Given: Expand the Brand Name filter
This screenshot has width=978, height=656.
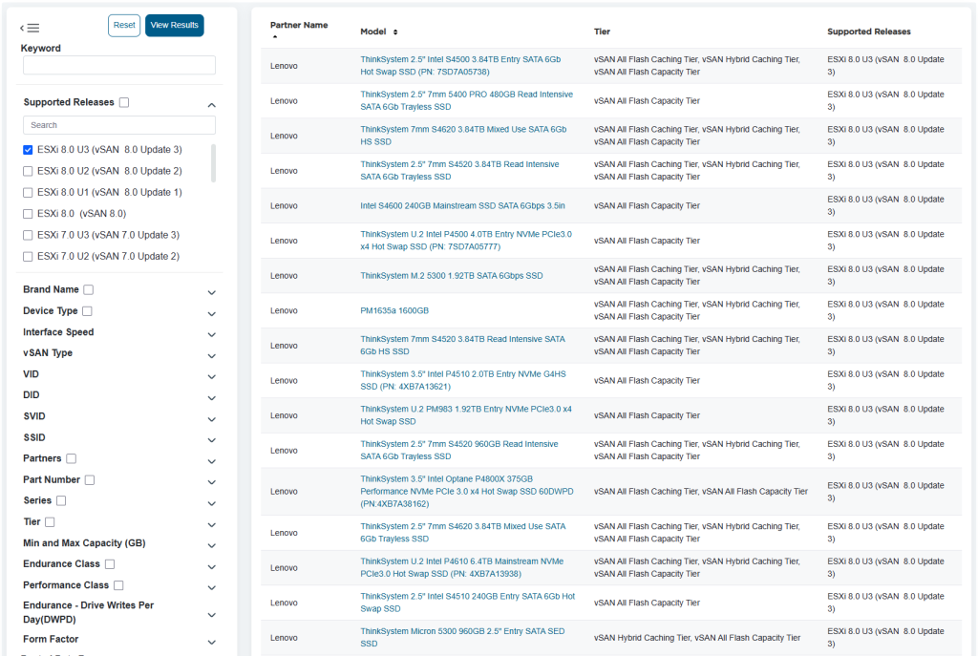Looking at the screenshot, I should [212, 292].
